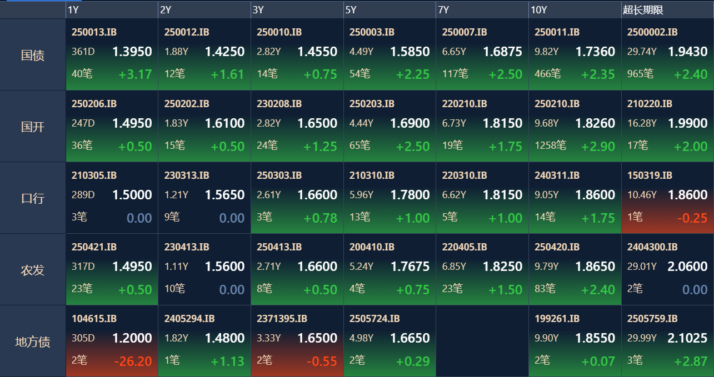The width and height of the screenshot is (714, 377).
Task: Click the 国债 row label
Action: coord(33,55)
